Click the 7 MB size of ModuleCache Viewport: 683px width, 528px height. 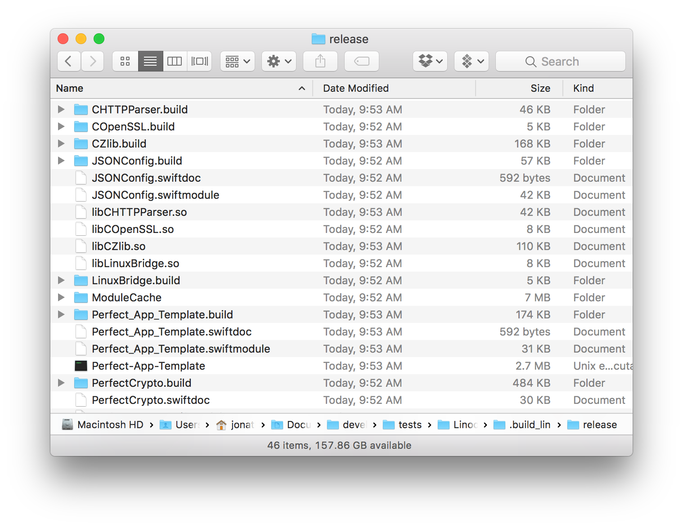(537, 297)
